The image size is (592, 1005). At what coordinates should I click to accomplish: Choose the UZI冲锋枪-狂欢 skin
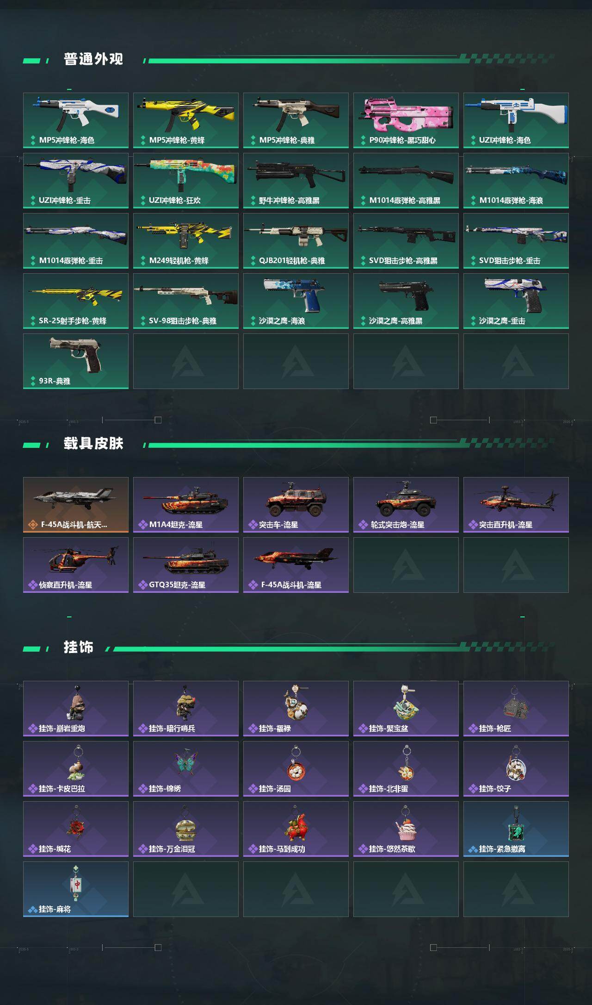[x=186, y=181]
